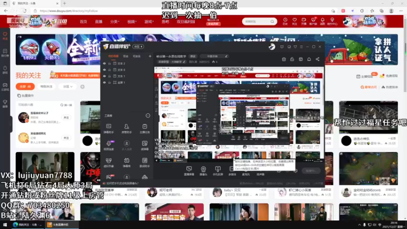
Task: Hide the 文本 2 source layer
Action: pos(104,63)
